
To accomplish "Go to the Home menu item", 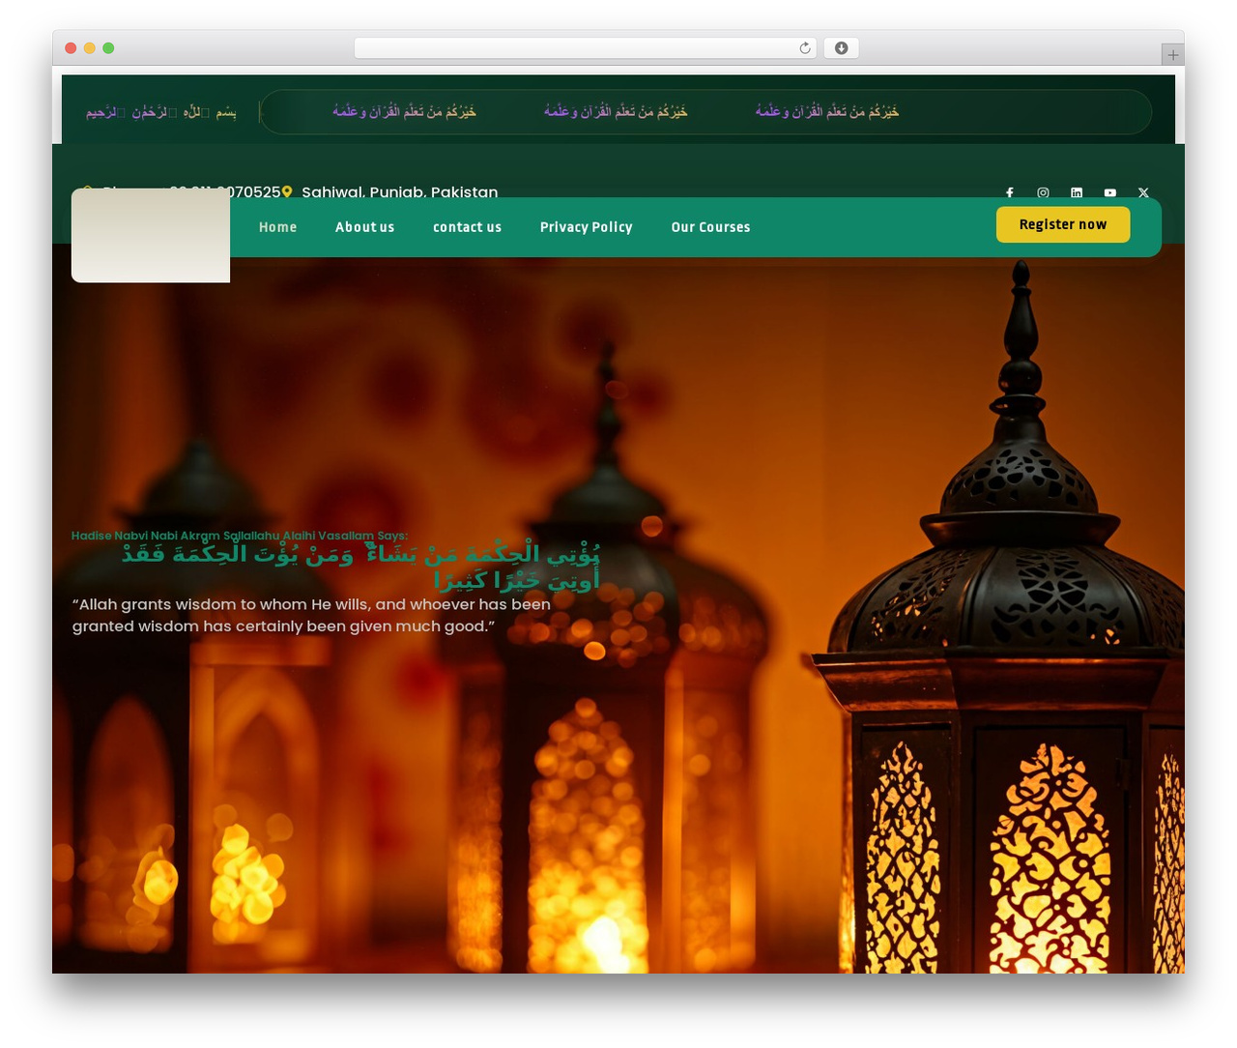I will coord(278,227).
